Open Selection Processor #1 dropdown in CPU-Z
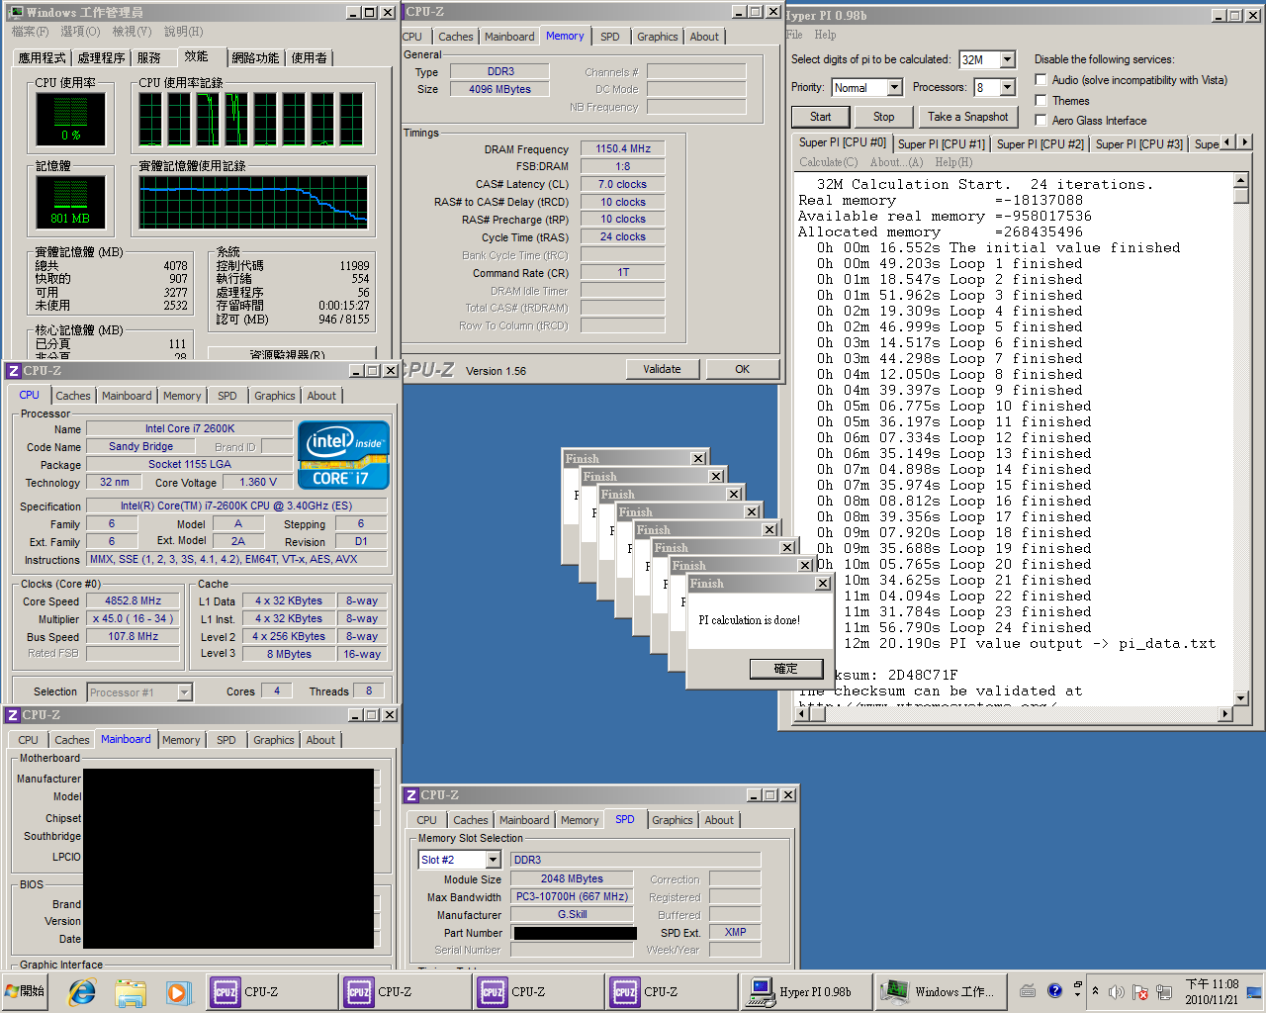Viewport: 1266px width, 1013px height. pos(184,692)
